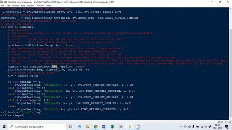Click the Windows Start button
Screen dimensions: 232x130
tap(4, 127)
